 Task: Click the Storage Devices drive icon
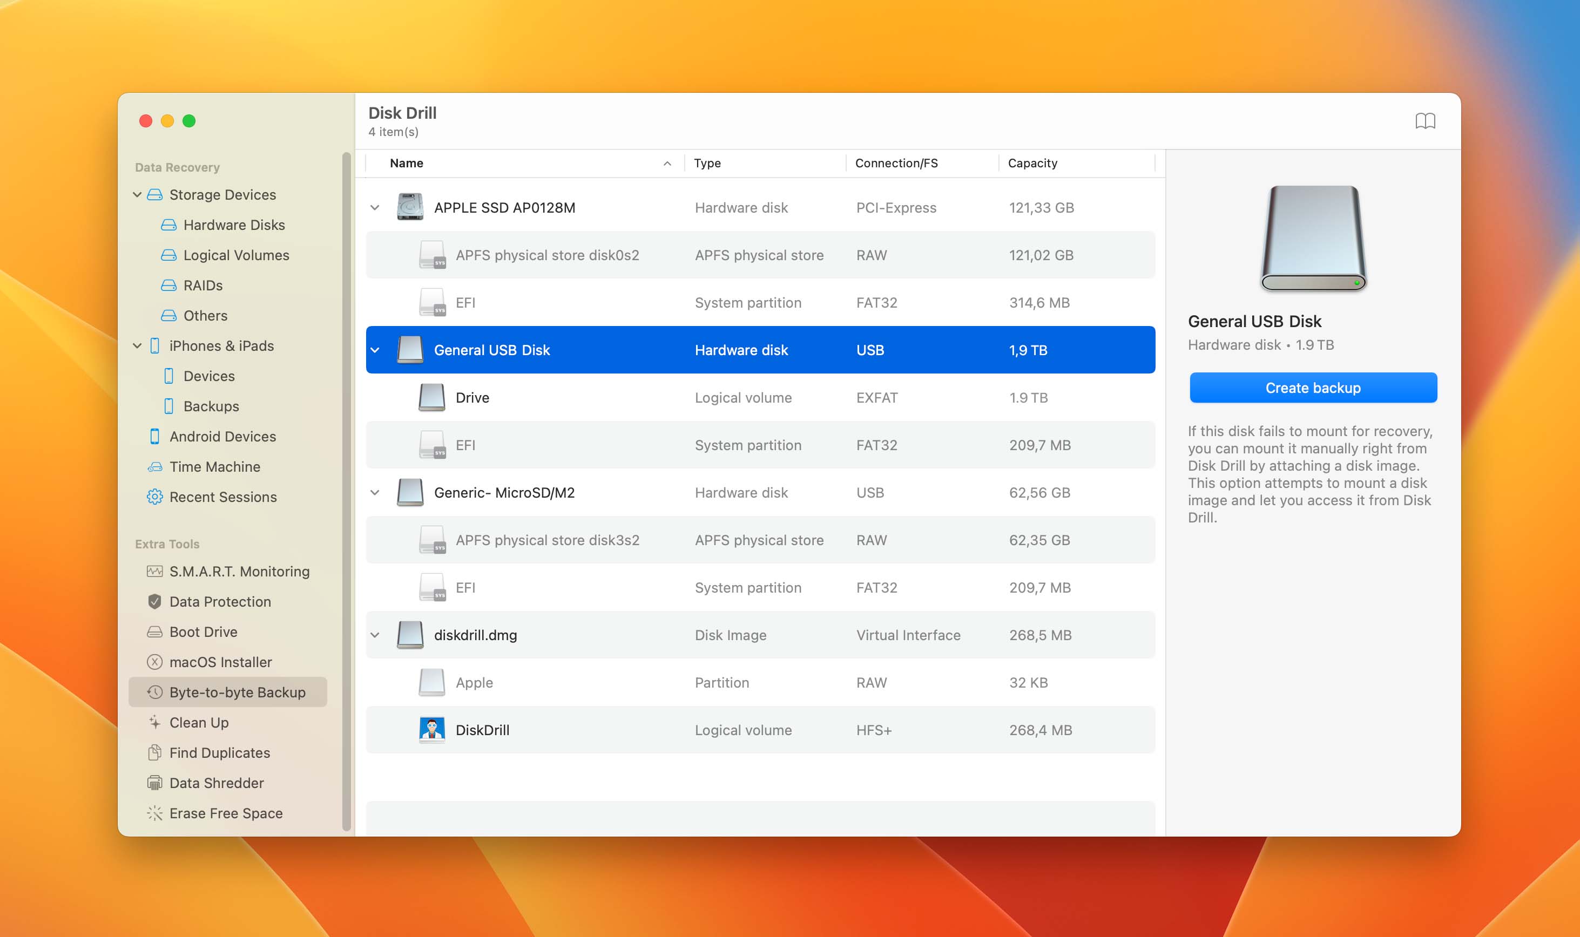click(155, 194)
